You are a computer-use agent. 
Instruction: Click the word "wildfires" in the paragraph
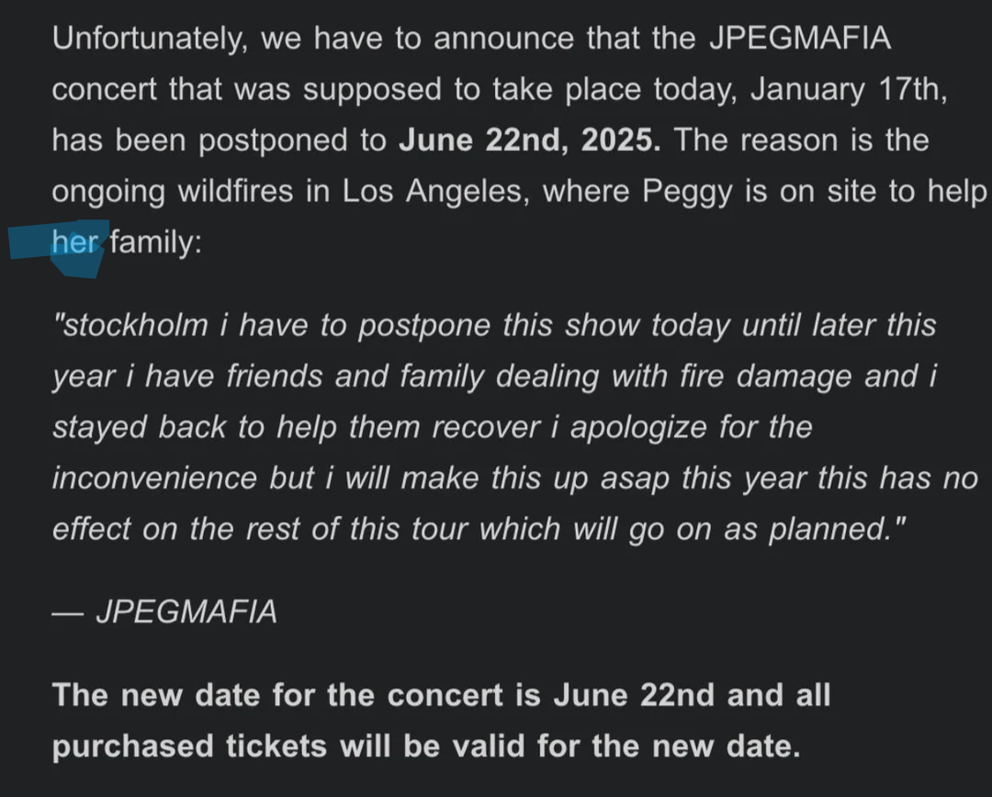click(x=235, y=192)
